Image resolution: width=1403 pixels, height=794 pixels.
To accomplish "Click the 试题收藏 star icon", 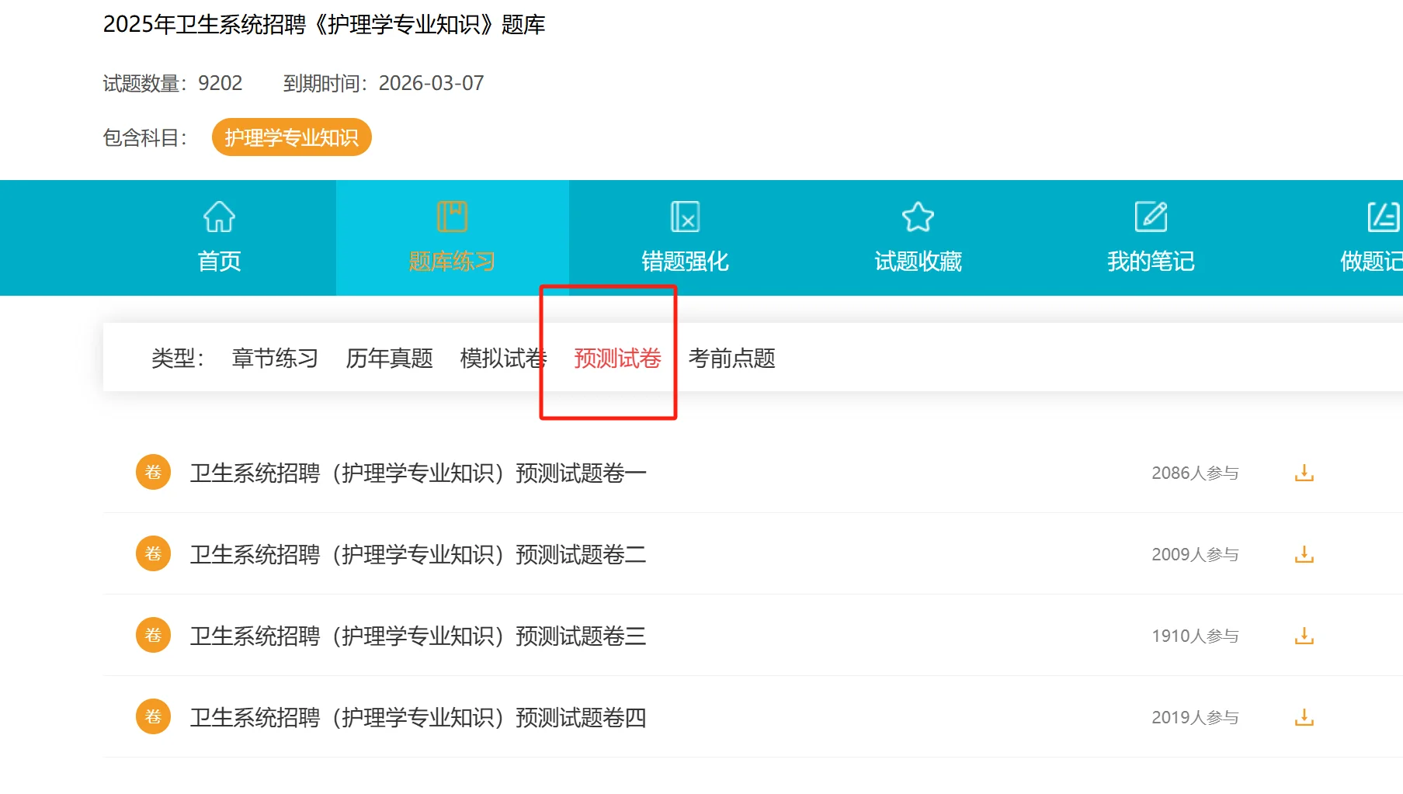I will (x=918, y=217).
